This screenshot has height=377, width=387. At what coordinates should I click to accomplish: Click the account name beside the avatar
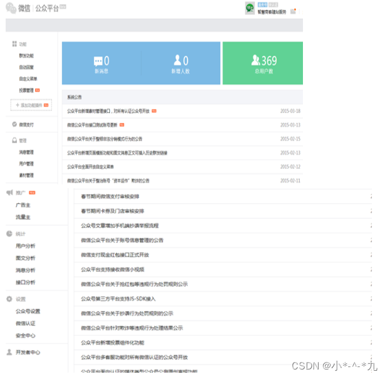[x=272, y=12]
